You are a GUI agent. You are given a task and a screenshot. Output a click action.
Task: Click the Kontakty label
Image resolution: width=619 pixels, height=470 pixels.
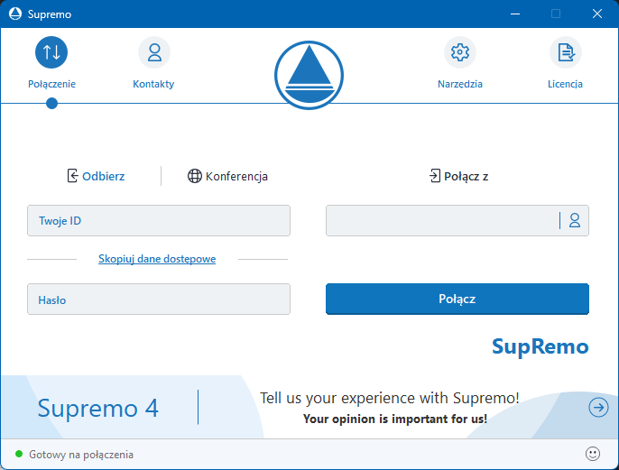[153, 84]
